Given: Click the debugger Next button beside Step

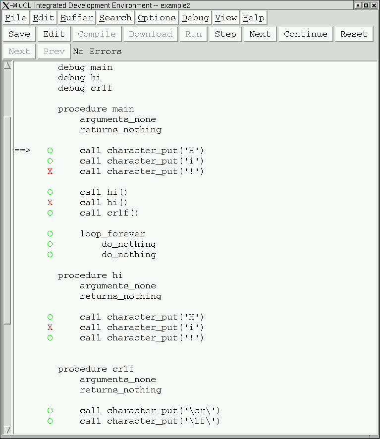Looking at the screenshot, I should coord(260,34).
